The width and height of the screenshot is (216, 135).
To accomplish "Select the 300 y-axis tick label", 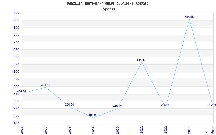I will tap(16, 101).
